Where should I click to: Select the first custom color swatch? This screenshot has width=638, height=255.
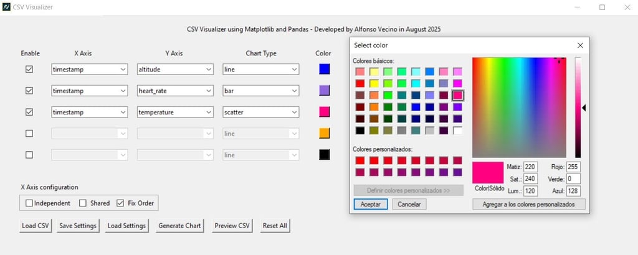pos(360,160)
